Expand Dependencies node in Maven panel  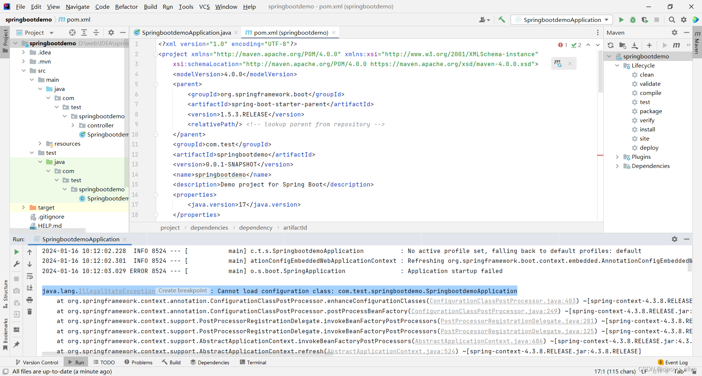[x=617, y=166]
